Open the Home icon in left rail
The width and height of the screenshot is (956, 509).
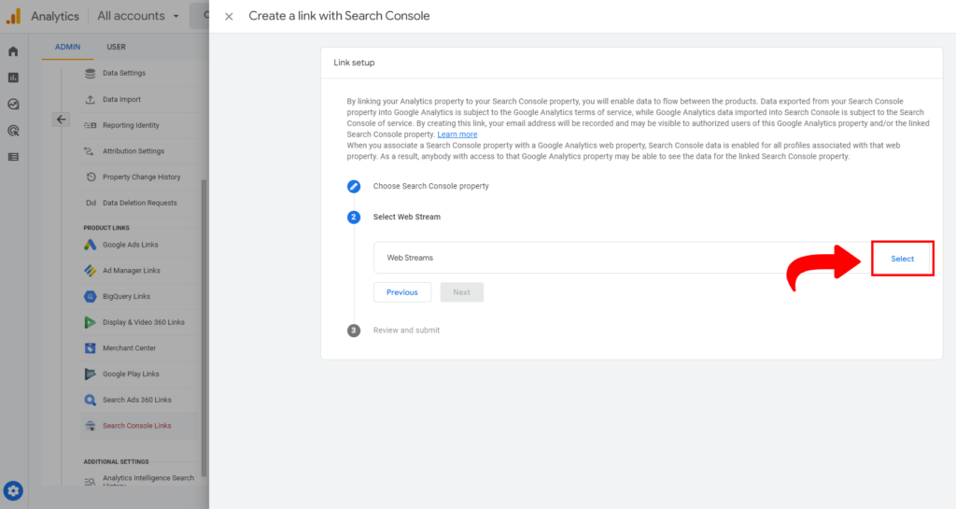[x=13, y=51]
